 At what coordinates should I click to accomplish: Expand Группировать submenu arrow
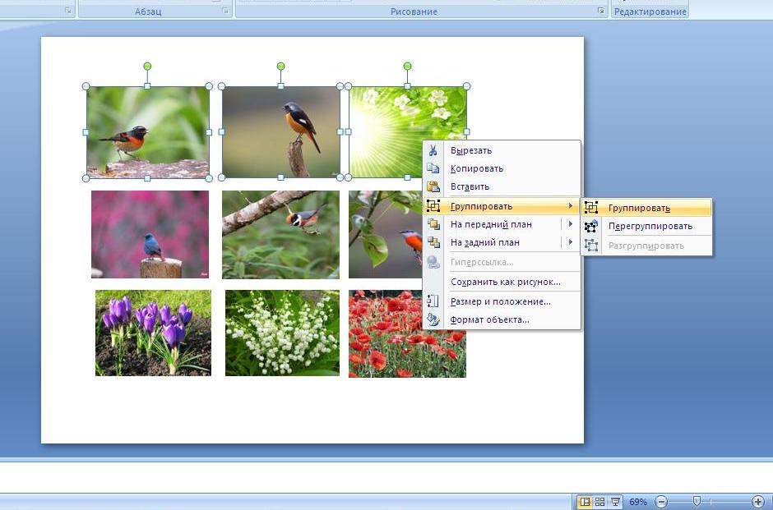(x=571, y=206)
